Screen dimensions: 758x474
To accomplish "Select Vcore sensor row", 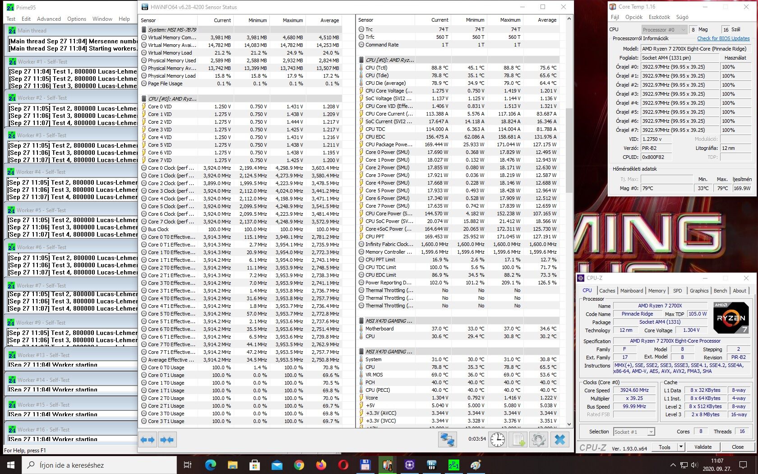I will 458,398.
